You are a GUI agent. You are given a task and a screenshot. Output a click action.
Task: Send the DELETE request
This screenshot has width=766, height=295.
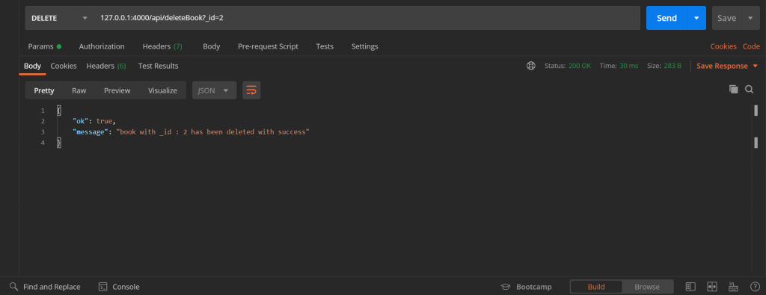pyautogui.click(x=667, y=18)
